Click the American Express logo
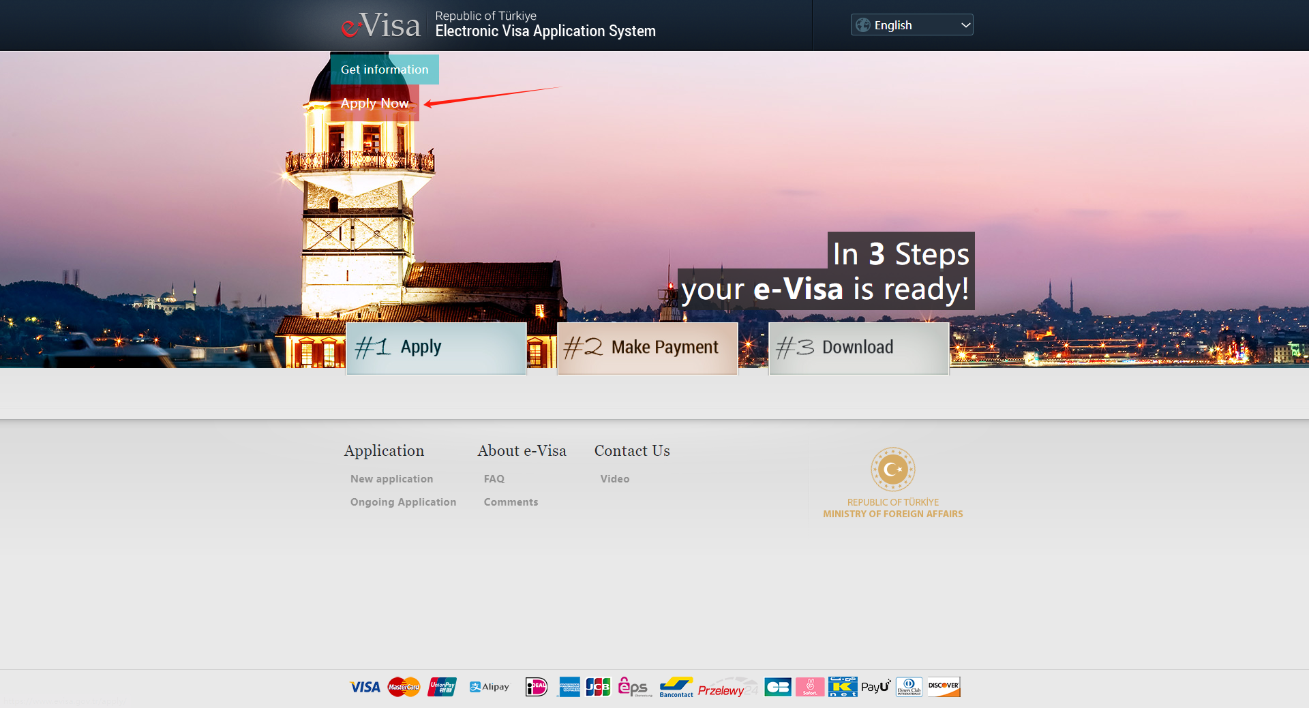The width and height of the screenshot is (1309, 708). coord(569,687)
